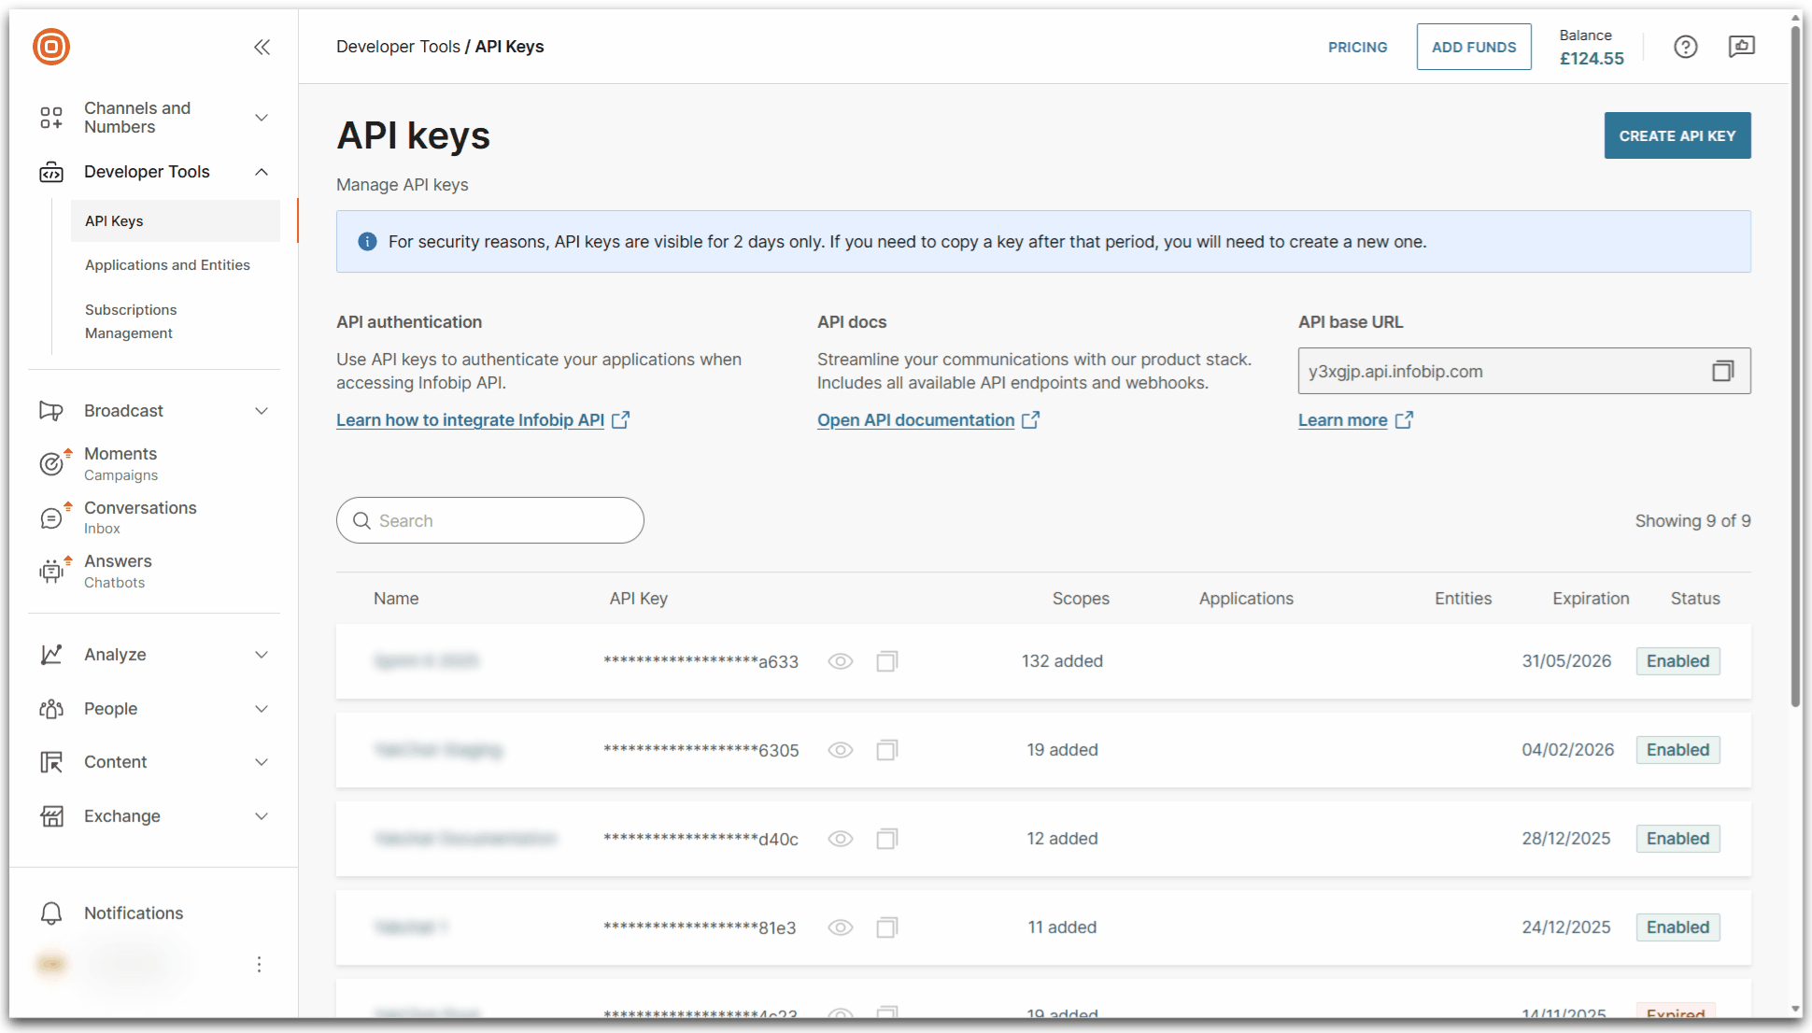Open the help question mark icon
Viewport: 1812px width, 1033px height.
(1685, 47)
